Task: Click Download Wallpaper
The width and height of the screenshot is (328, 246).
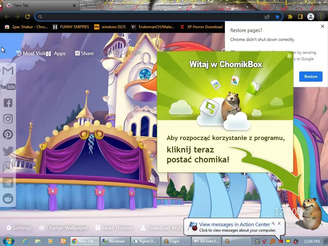Action: coord(162,228)
